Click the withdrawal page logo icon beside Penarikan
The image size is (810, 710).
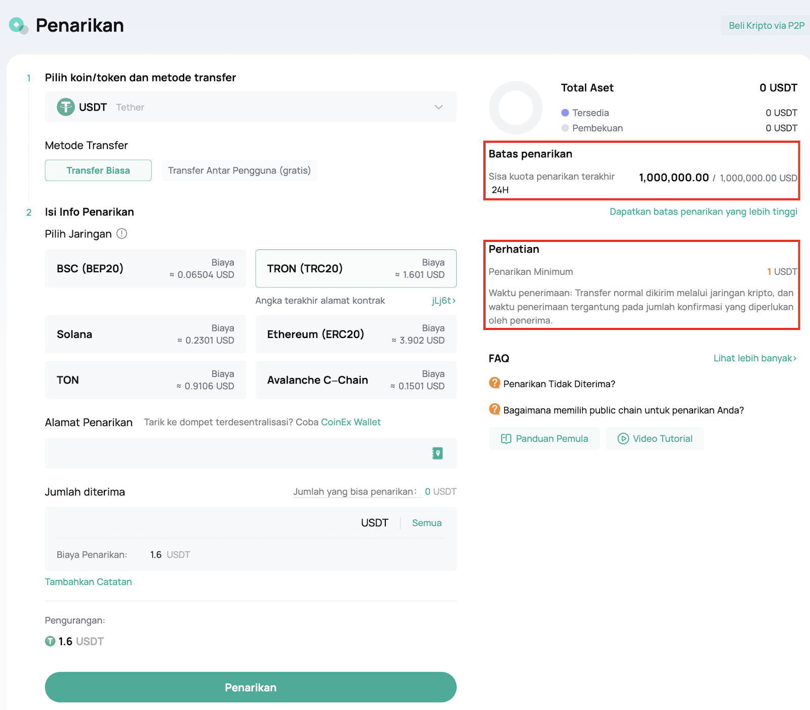[18, 25]
